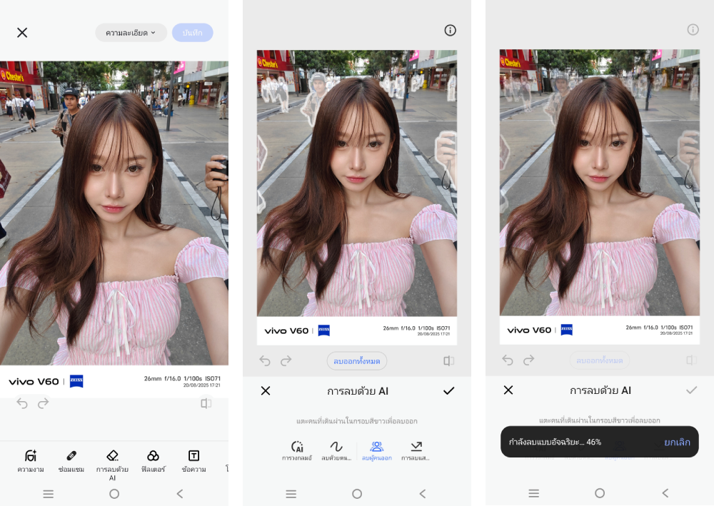
Task: Confirm AI erase with the black checkmark
Action: pyautogui.click(x=448, y=390)
